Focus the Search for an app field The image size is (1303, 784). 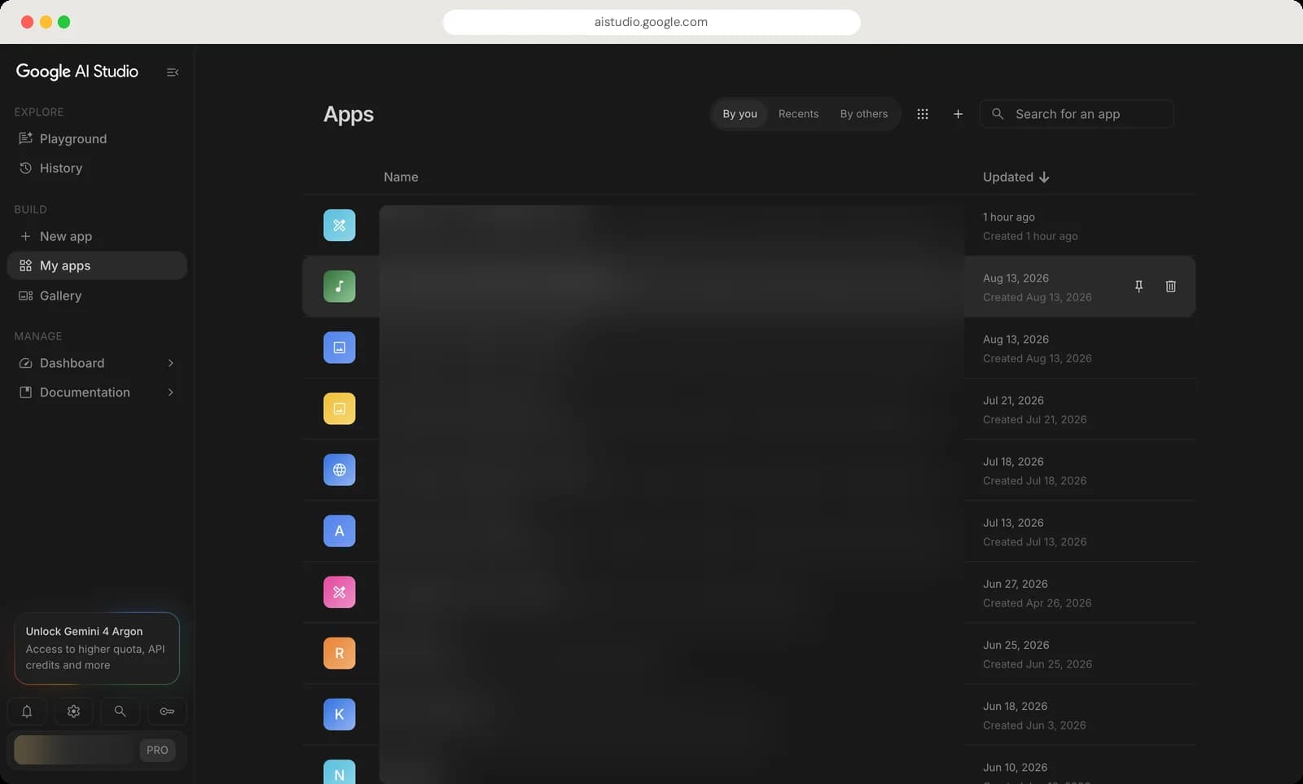(x=1077, y=114)
